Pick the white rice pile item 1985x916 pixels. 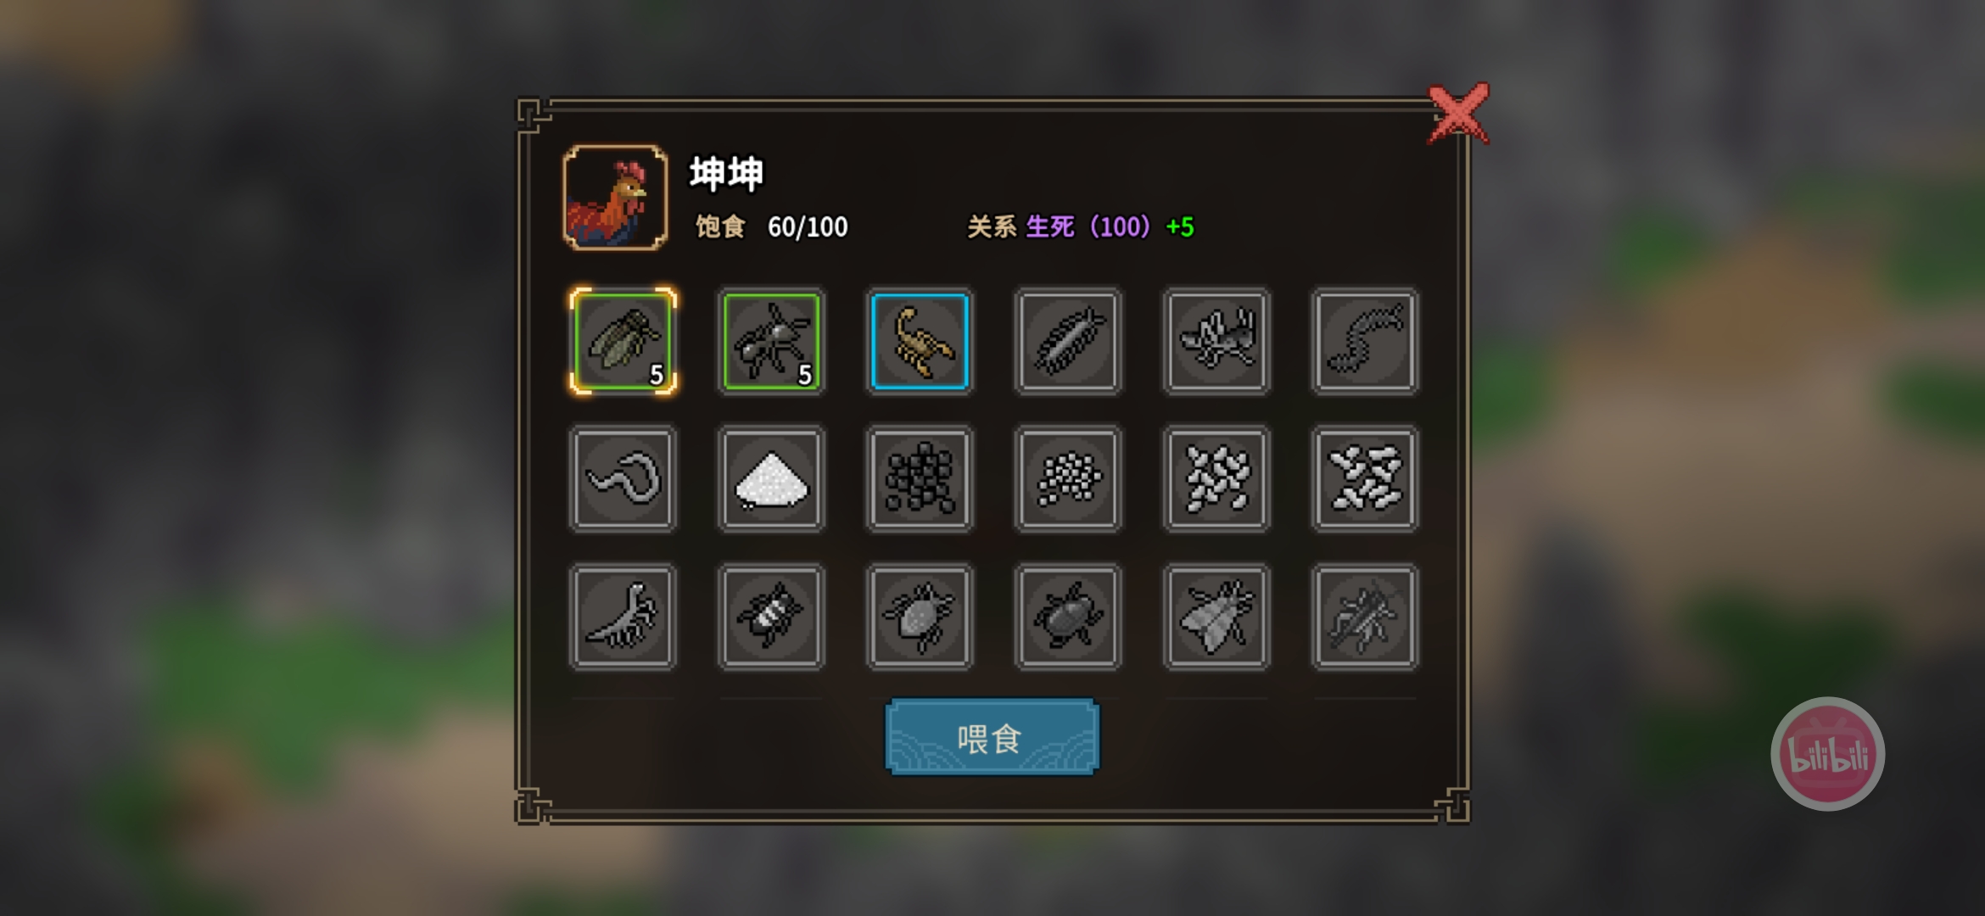(771, 479)
